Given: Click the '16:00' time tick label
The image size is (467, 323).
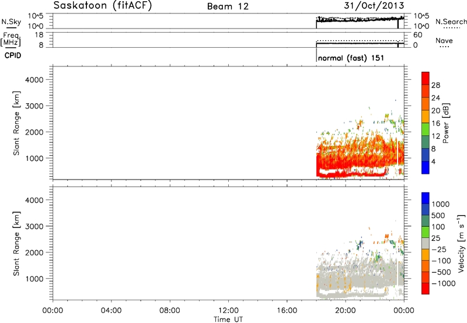Looking at the screenshot, I should coord(287,311).
